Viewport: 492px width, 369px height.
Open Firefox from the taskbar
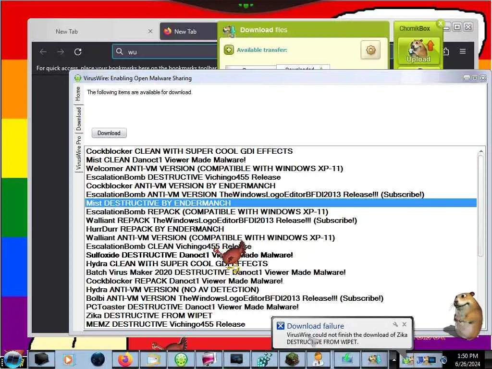tap(125, 359)
